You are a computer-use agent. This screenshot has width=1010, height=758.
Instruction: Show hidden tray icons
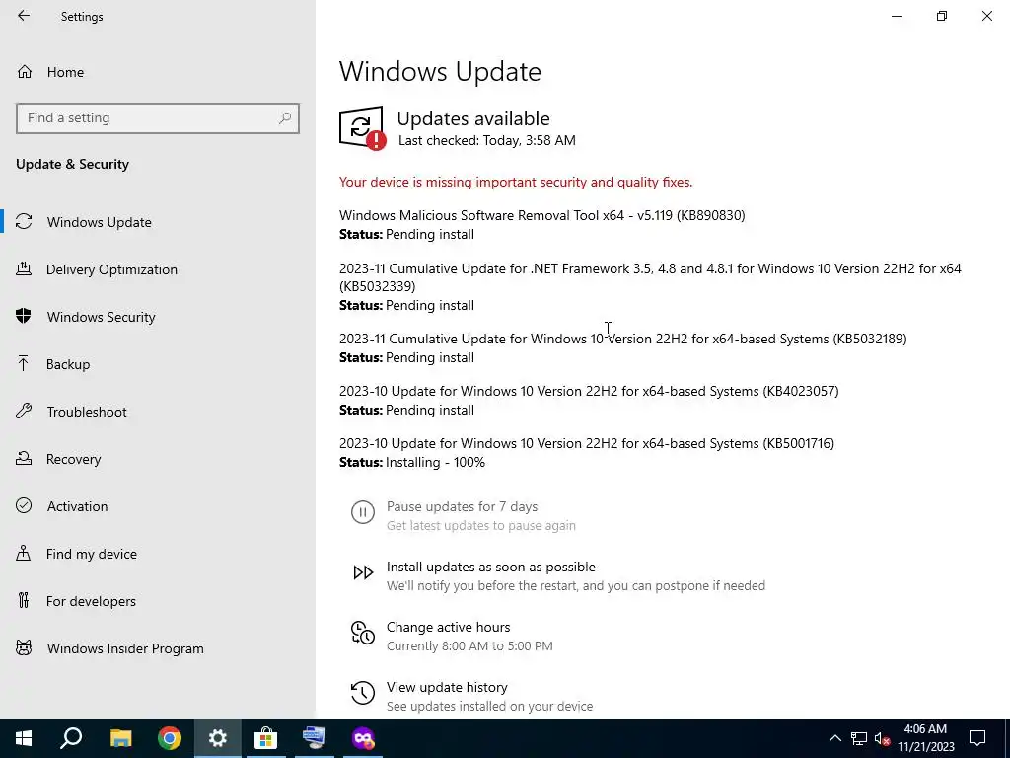click(x=834, y=738)
